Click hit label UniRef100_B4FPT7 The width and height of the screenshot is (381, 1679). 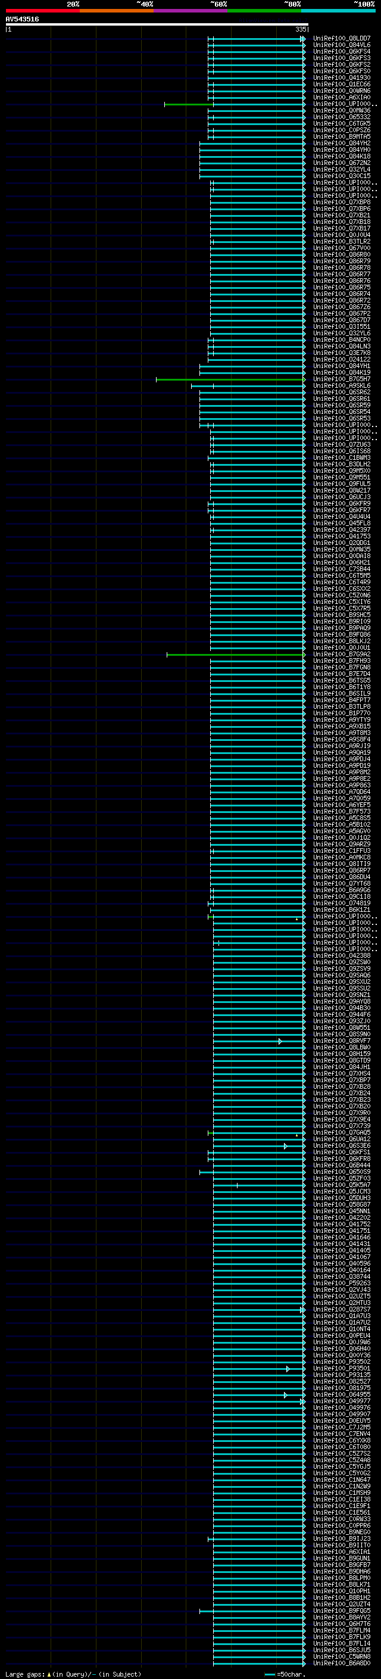pyautogui.click(x=341, y=700)
